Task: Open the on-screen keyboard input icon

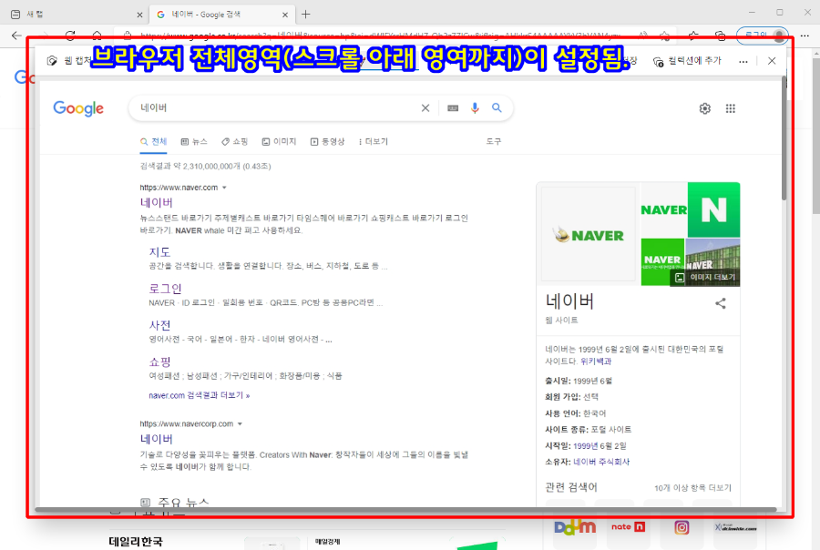Action: [453, 107]
